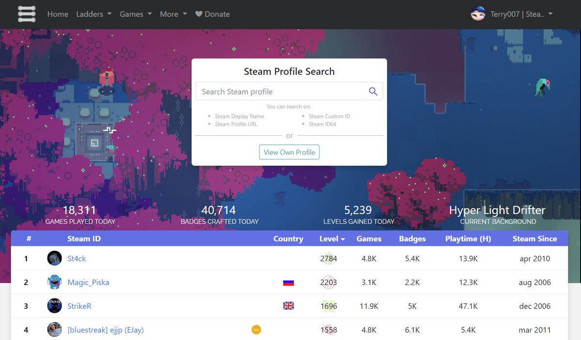Click St4ck's avatar image

pyautogui.click(x=55, y=258)
